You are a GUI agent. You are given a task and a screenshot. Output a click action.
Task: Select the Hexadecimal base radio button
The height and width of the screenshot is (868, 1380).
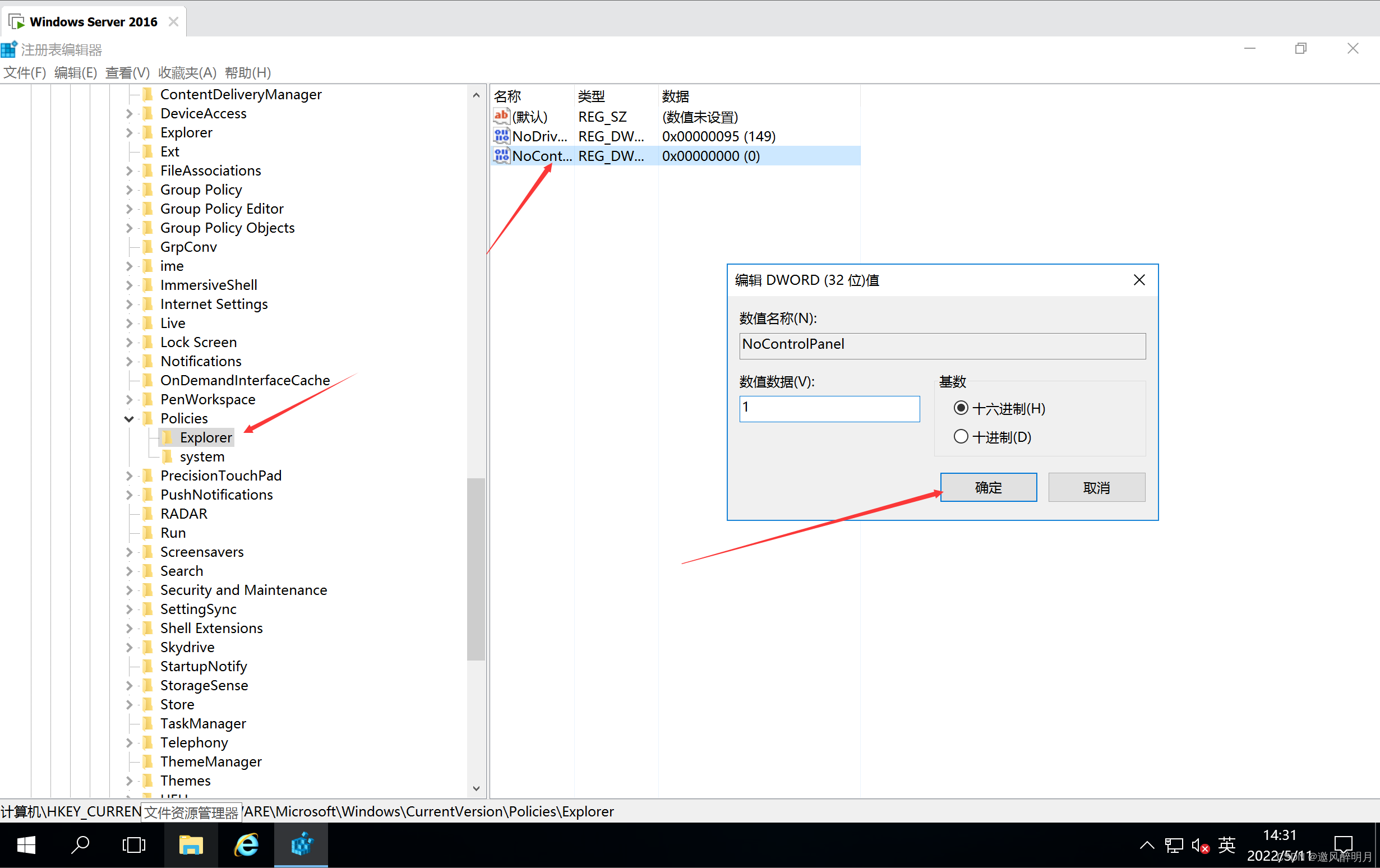coord(958,407)
